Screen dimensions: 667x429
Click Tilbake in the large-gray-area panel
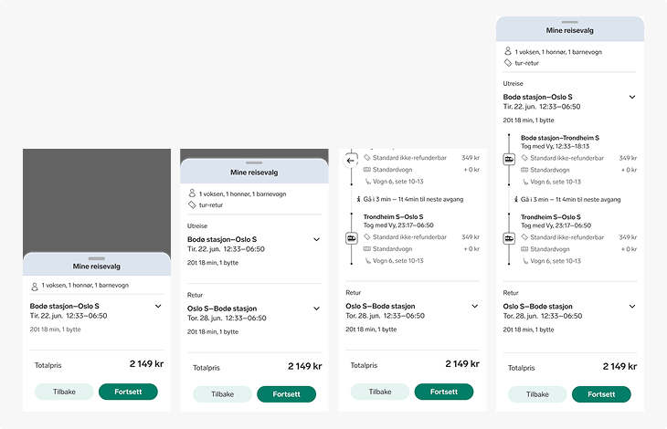point(64,392)
